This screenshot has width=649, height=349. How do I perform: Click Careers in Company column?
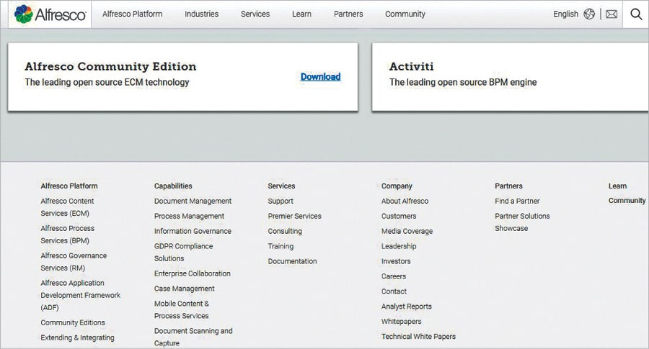coord(394,276)
